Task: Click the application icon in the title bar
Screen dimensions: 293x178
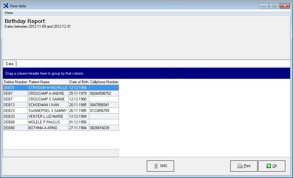Action: tap(6, 6)
